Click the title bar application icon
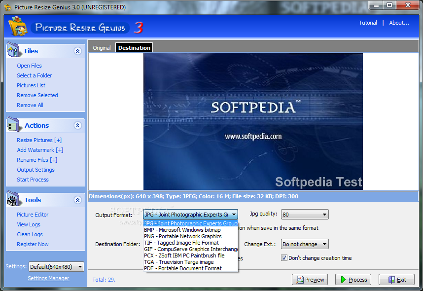The height and width of the screenshot is (291, 423). tap(8, 7)
